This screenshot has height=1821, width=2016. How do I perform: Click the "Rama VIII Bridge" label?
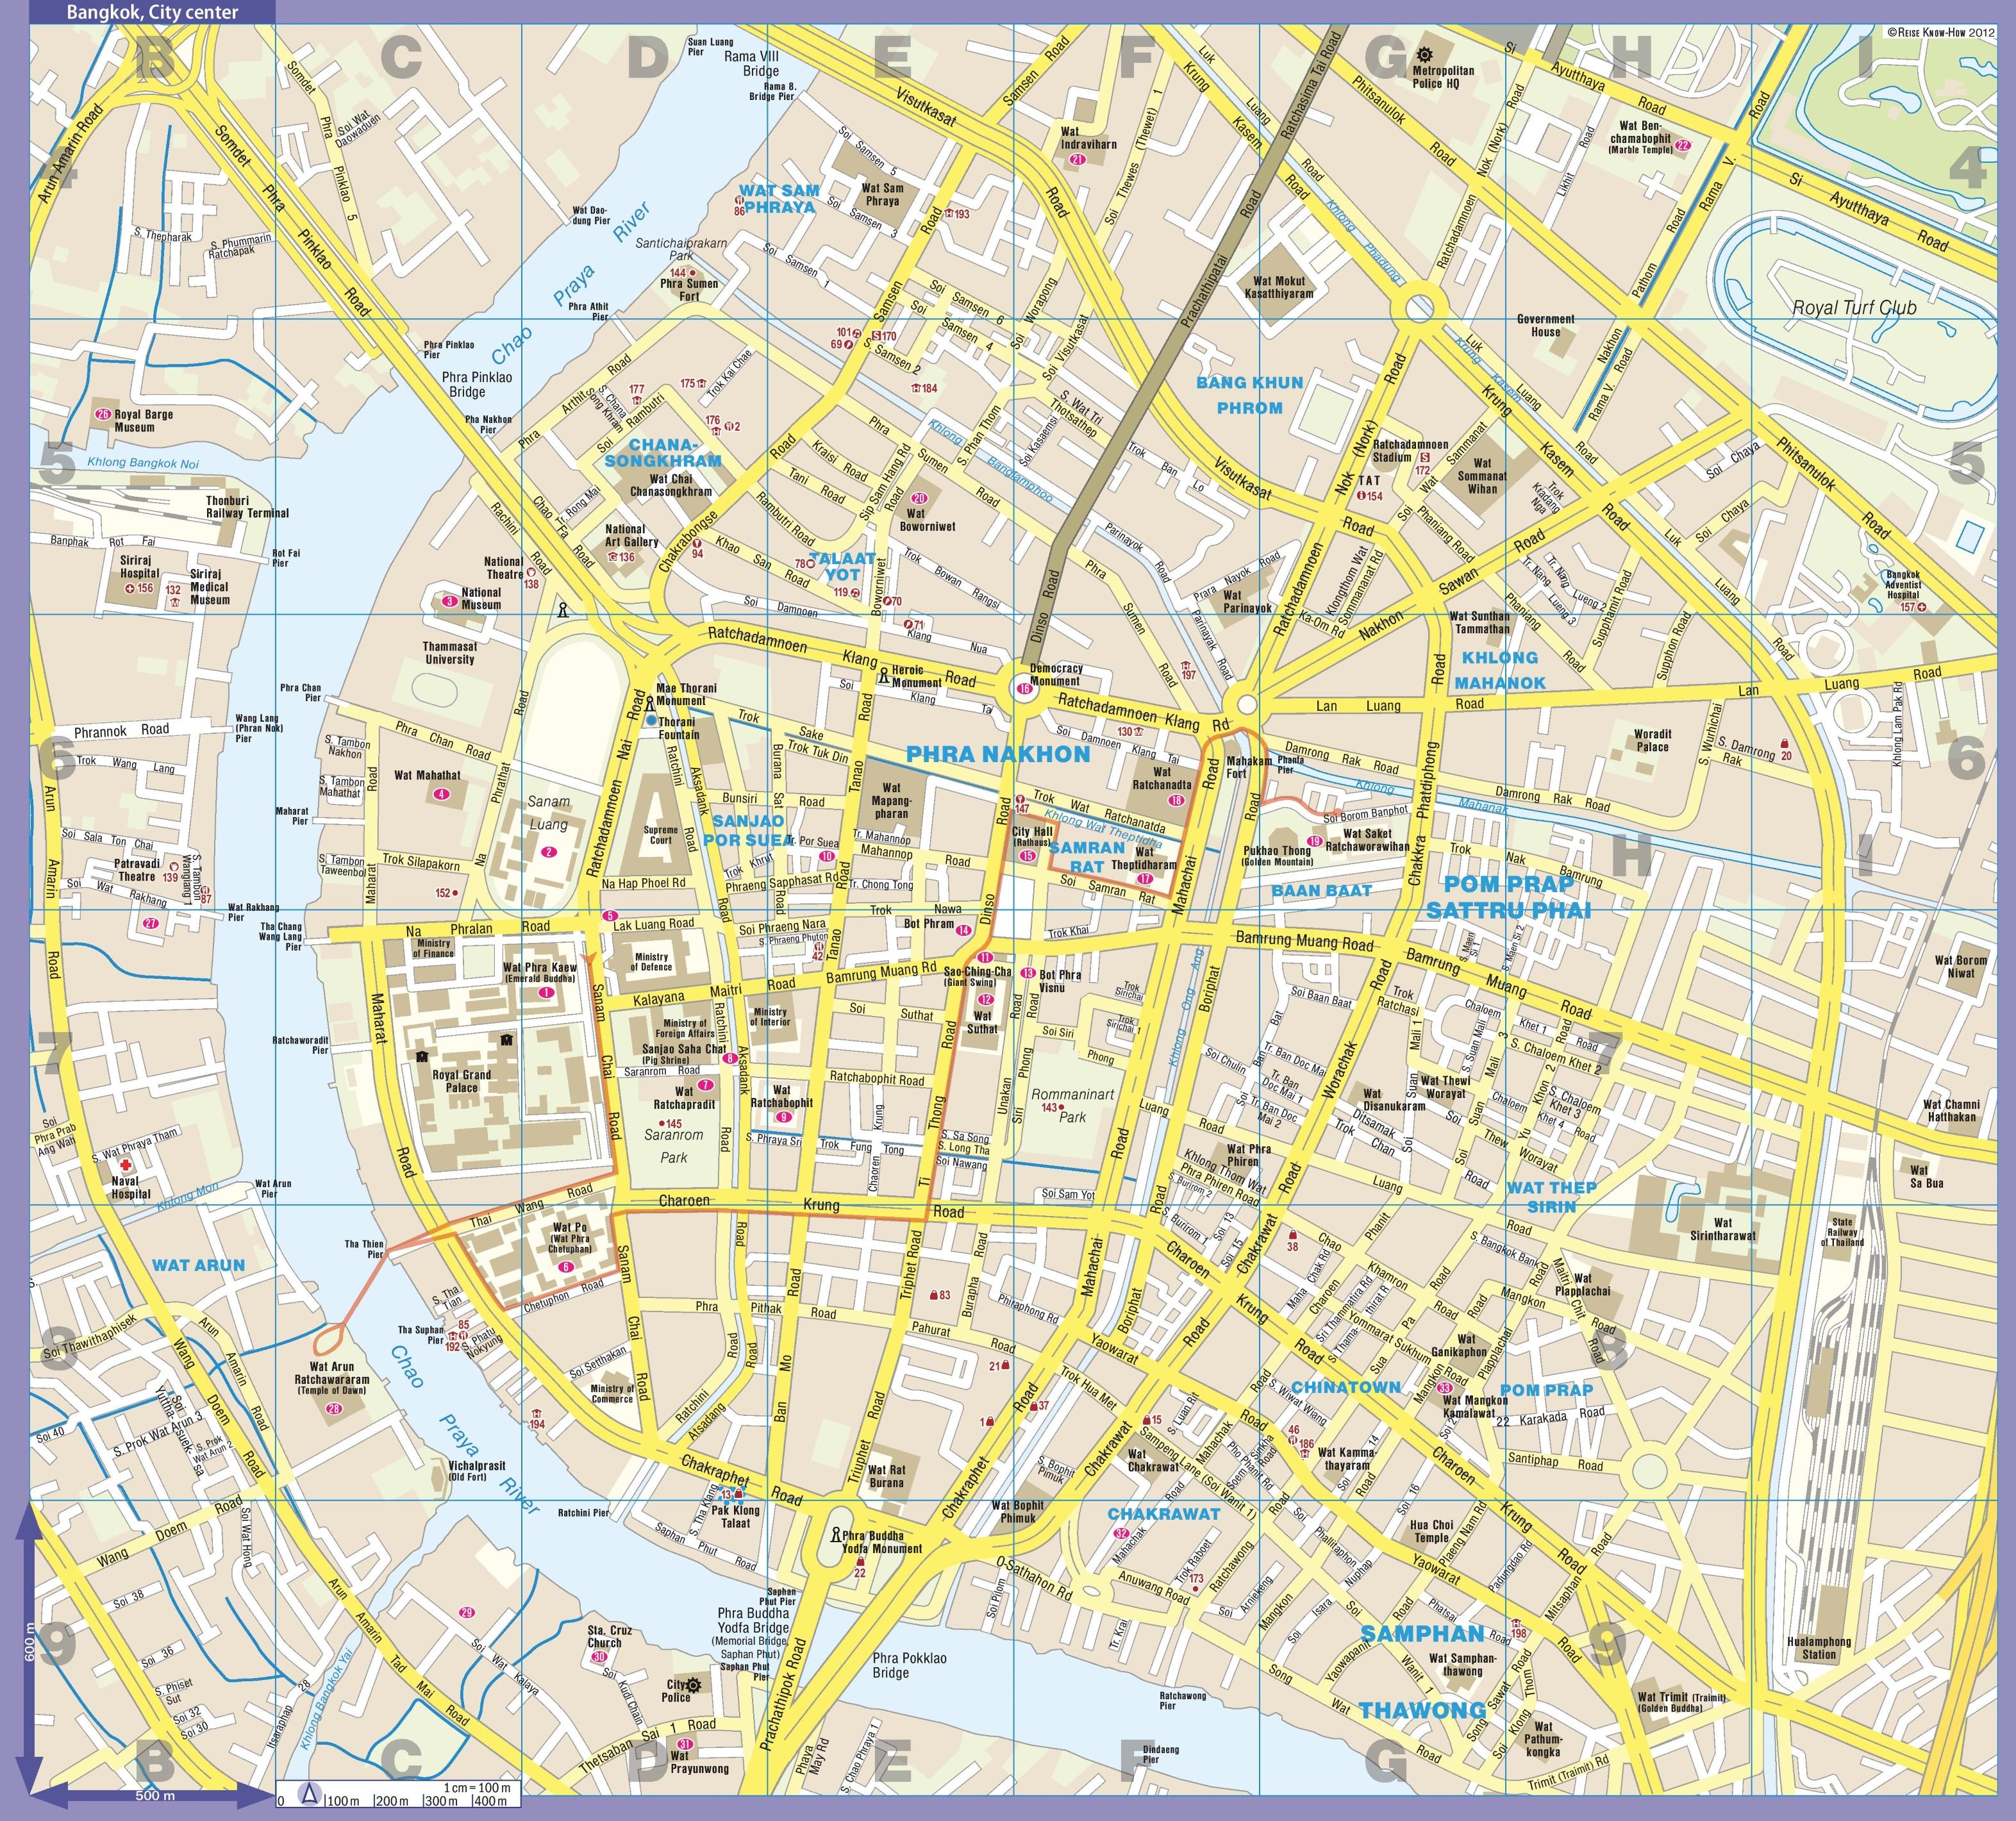tap(752, 64)
